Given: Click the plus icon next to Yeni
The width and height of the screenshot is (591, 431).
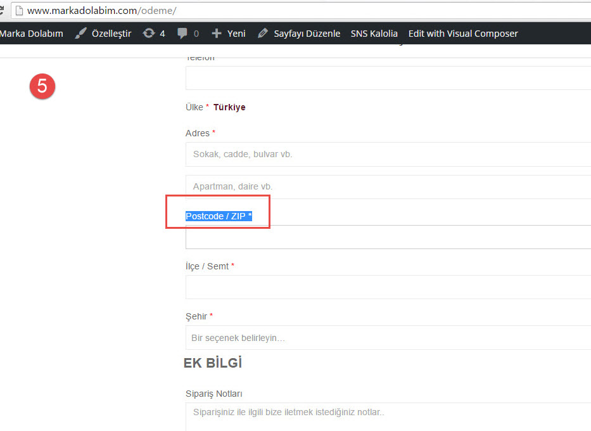Looking at the screenshot, I should pyautogui.click(x=217, y=34).
